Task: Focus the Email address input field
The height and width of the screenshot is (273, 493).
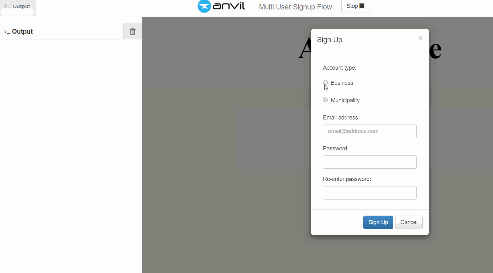Action: click(369, 131)
